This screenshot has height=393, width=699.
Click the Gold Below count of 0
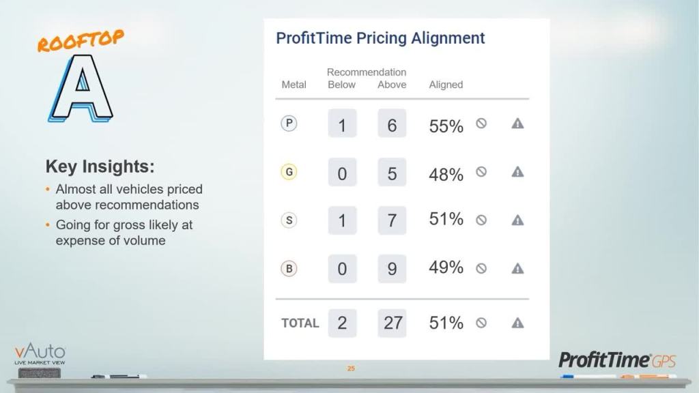pyautogui.click(x=342, y=173)
